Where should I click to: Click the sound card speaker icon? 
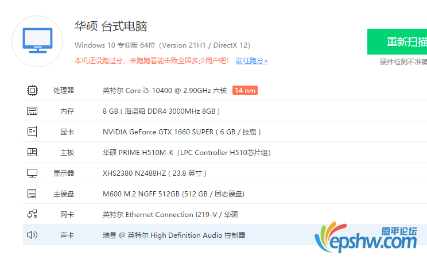click(32, 235)
